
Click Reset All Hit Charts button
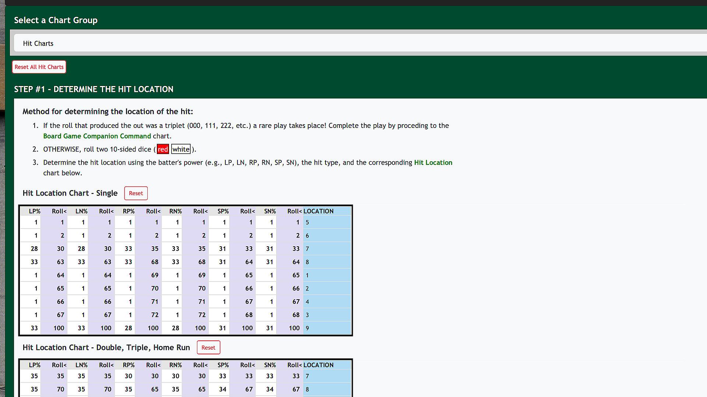[39, 67]
